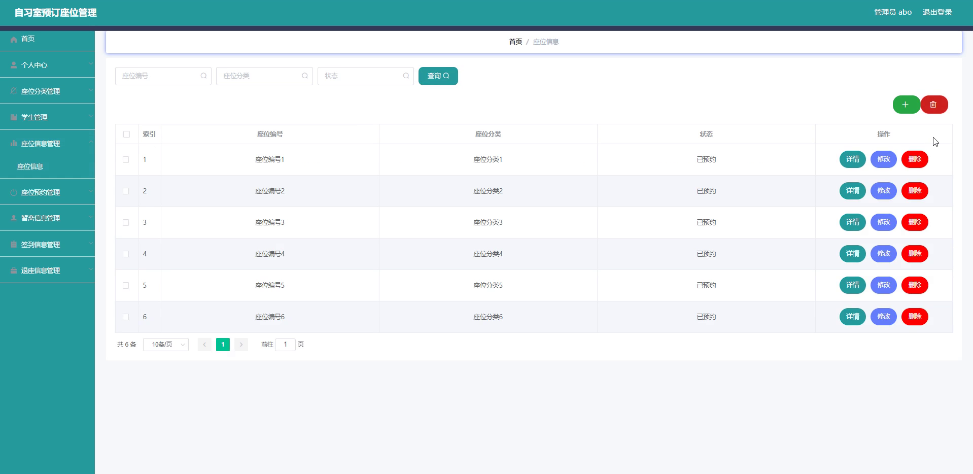The width and height of the screenshot is (973, 474).
Task: Open 退座信息管理 in the sidebar
Action: point(47,270)
